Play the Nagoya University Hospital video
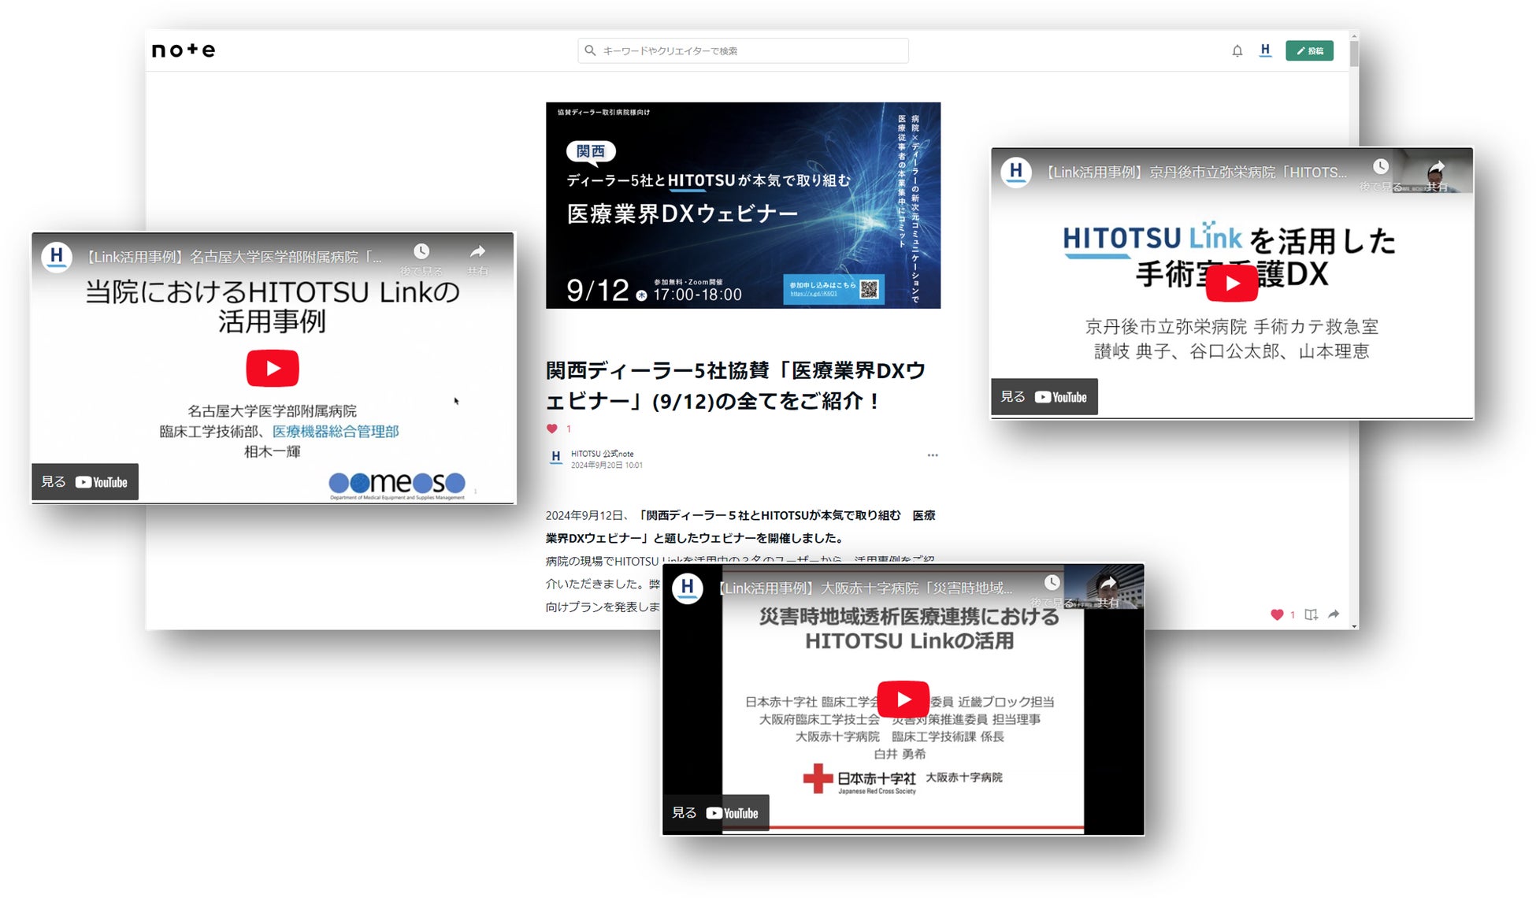1536x898 pixels. point(272,368)
